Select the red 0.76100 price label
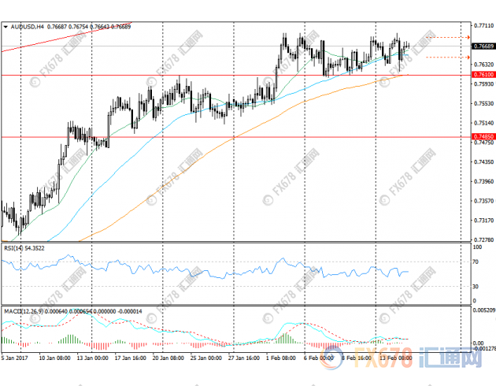 coord(483,75)
